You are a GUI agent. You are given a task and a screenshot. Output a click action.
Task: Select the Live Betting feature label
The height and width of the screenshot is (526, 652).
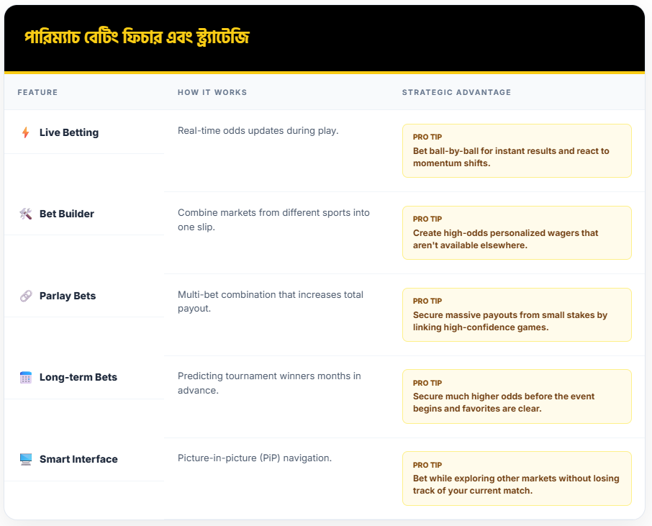pyautogui.click(x=69, y=132)
